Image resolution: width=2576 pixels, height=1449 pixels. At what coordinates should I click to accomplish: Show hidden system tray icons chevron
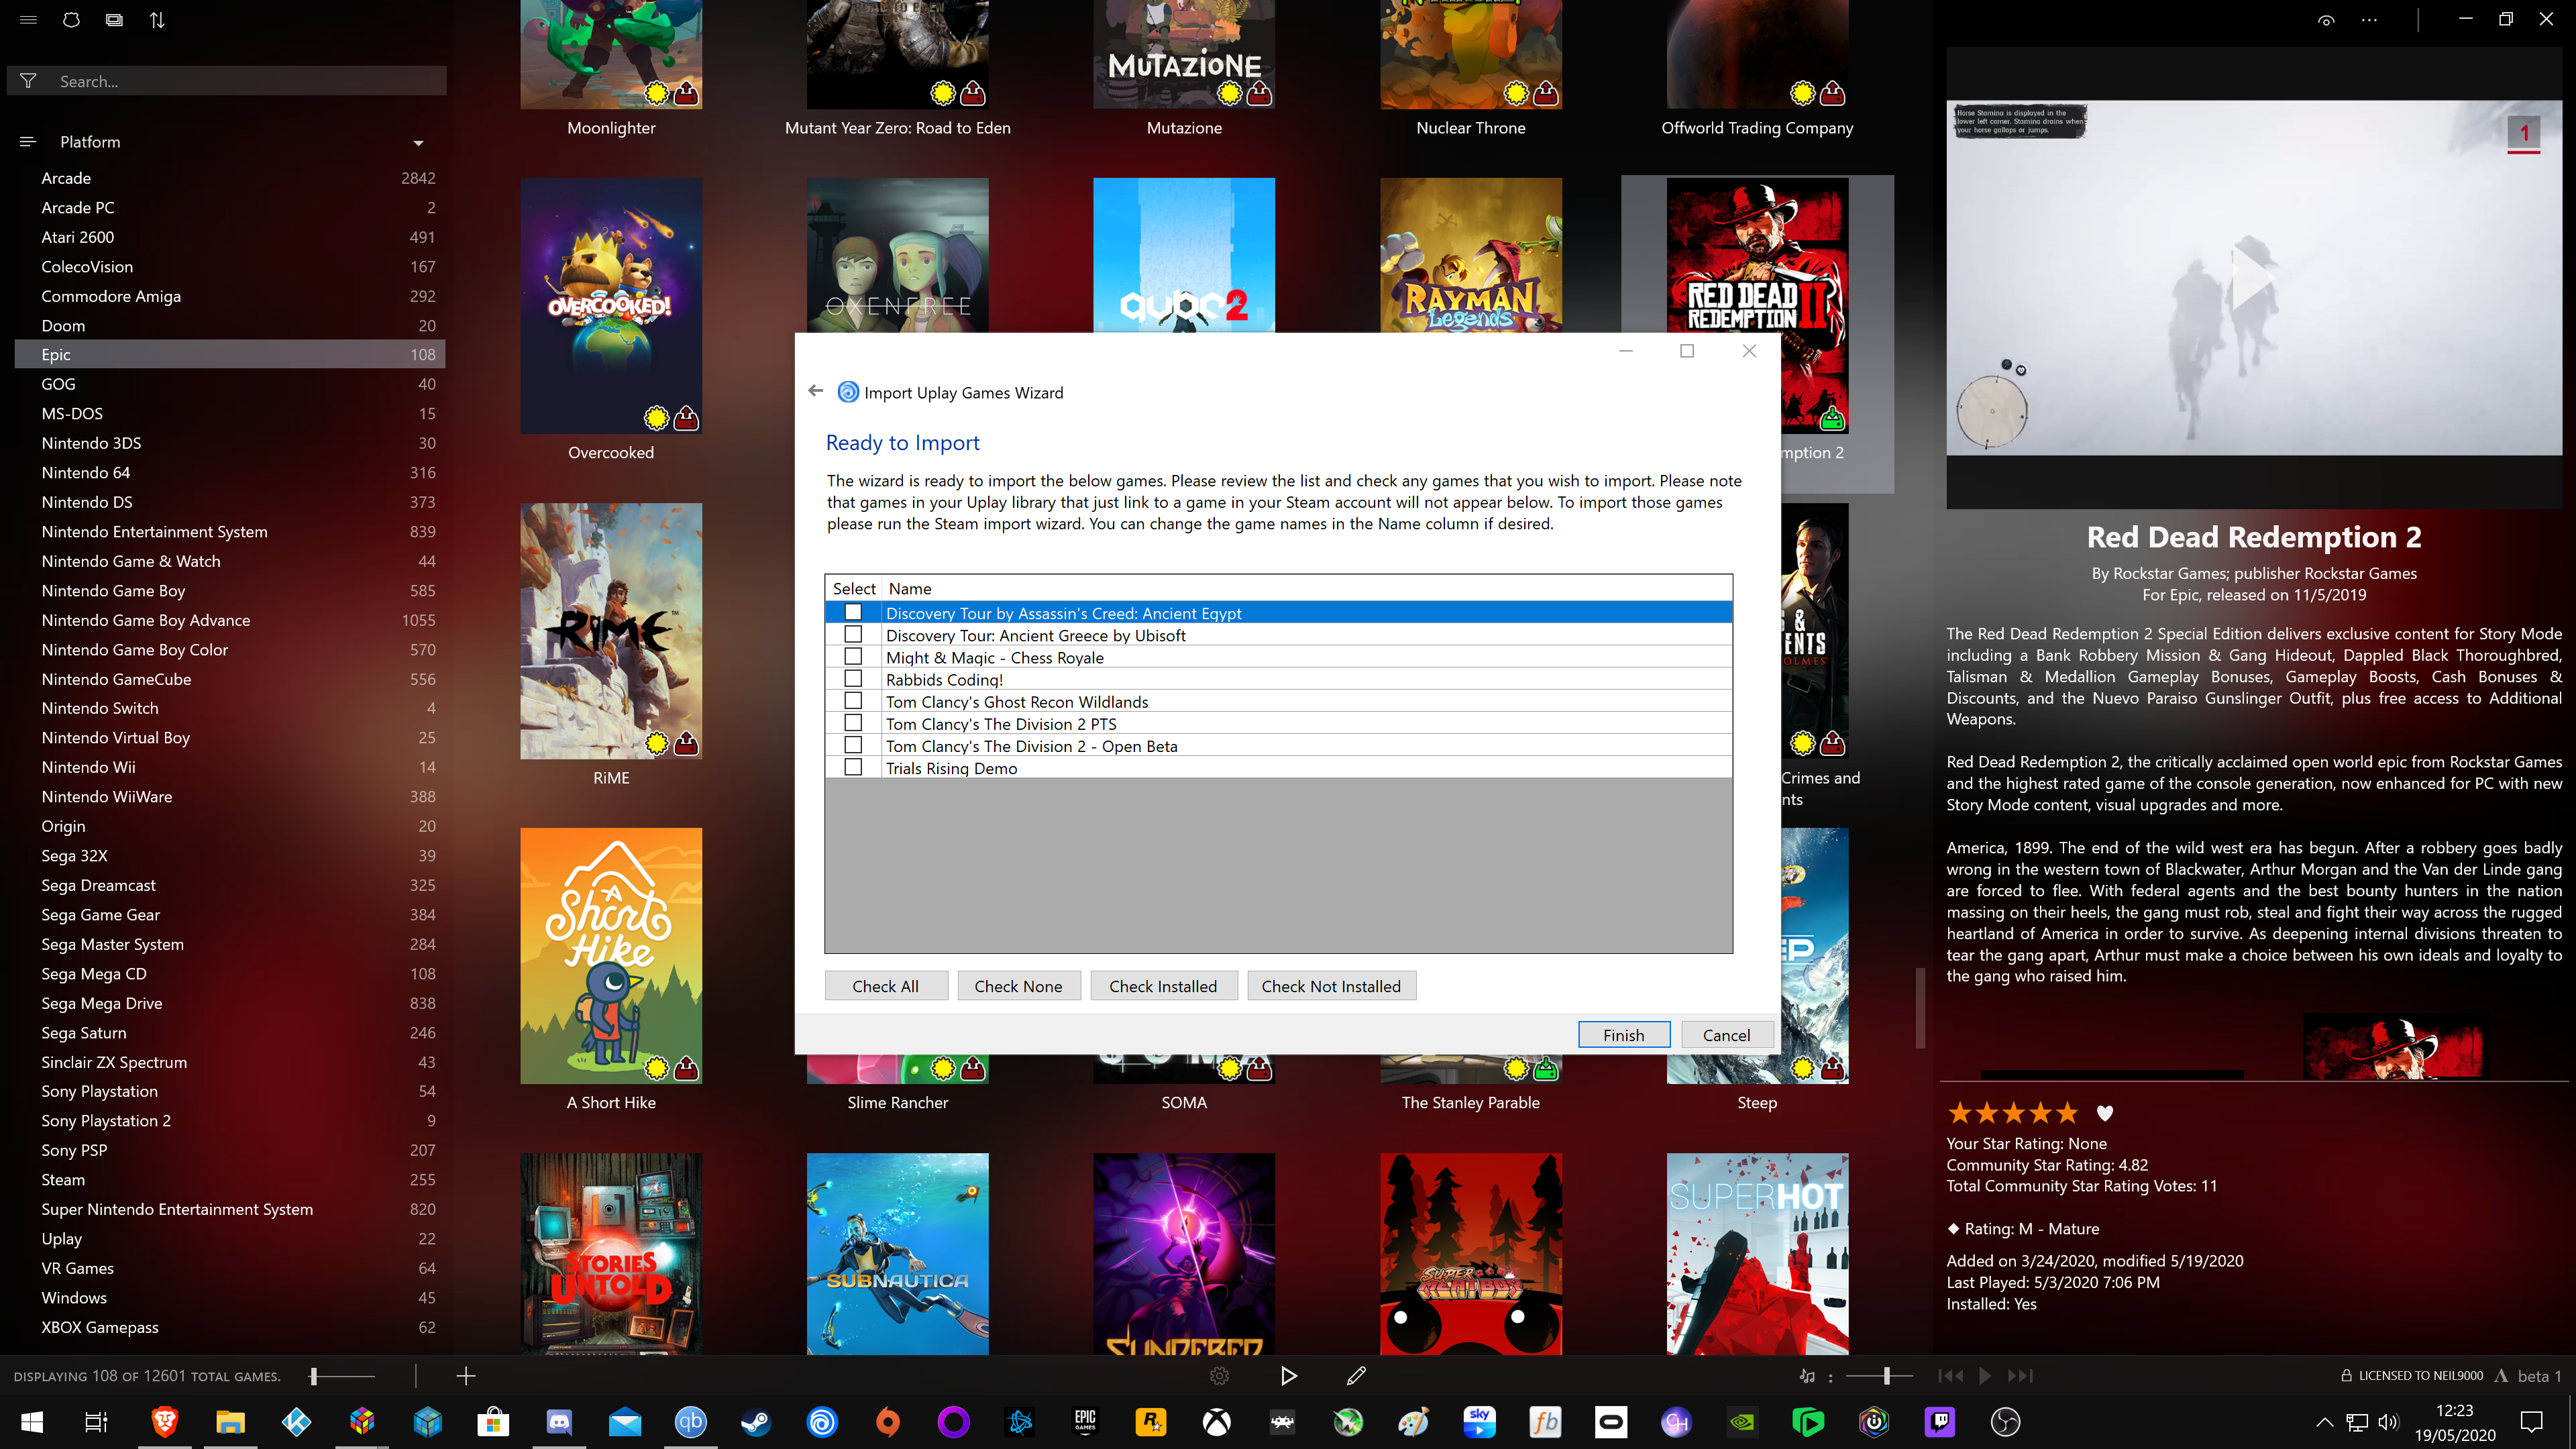click(x=2324, y=1422)
